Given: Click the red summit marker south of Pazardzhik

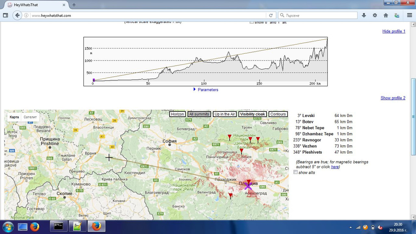Looking at the screenshot, I should [x=230, y=196].
